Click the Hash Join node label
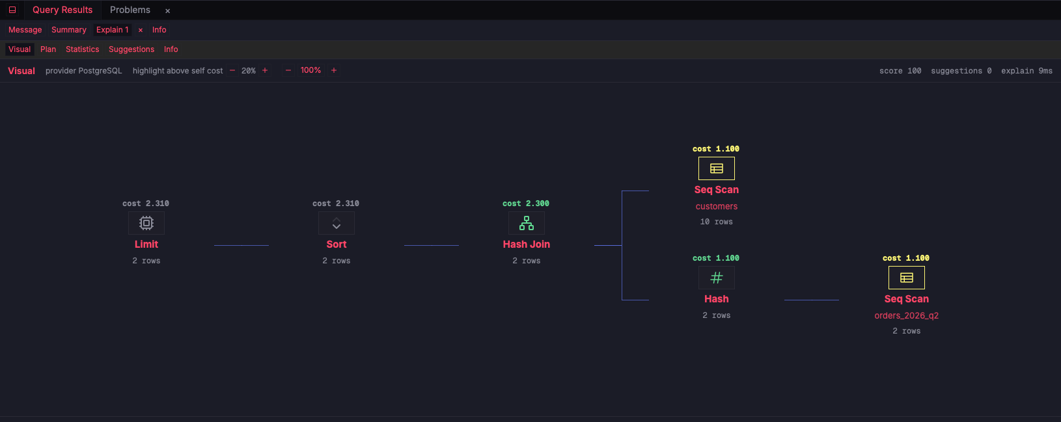The image size is (1061, 422). (x=527, y=244)
